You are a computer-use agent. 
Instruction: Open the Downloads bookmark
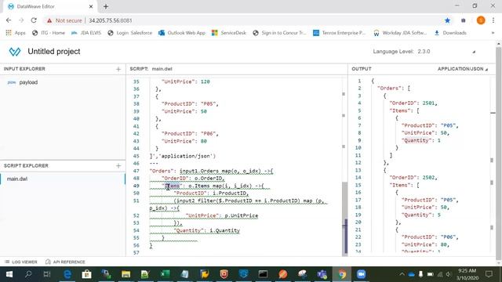pos(450,33)
